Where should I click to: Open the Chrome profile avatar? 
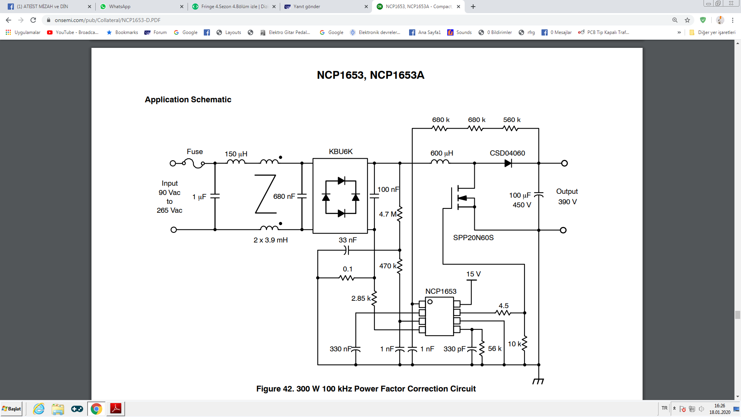tap(720, 20)
